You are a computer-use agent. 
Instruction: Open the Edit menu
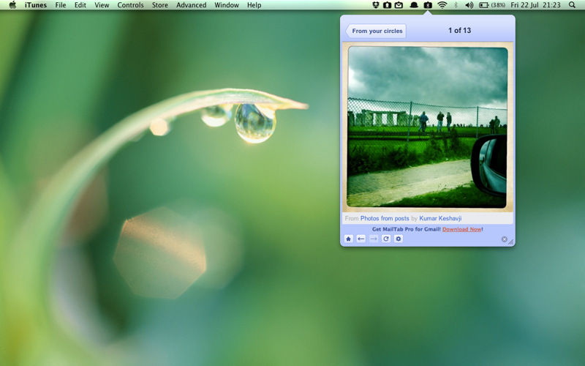click(x=80, y=5)
